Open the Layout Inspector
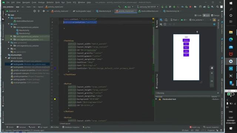This screenshot has width=237, height=133. pyautogui.click(x=211, y=127)
